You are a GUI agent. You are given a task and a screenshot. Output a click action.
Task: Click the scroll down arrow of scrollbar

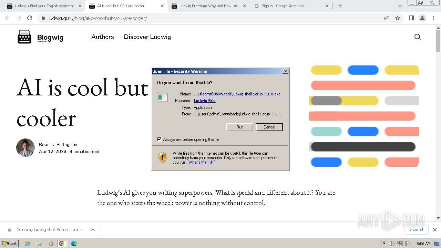pyautogui.click(x=438, y=218)
